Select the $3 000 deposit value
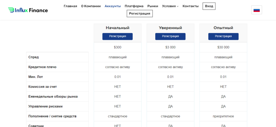The width and height of the screenshot is (276, 127). [x=170, y=47]
